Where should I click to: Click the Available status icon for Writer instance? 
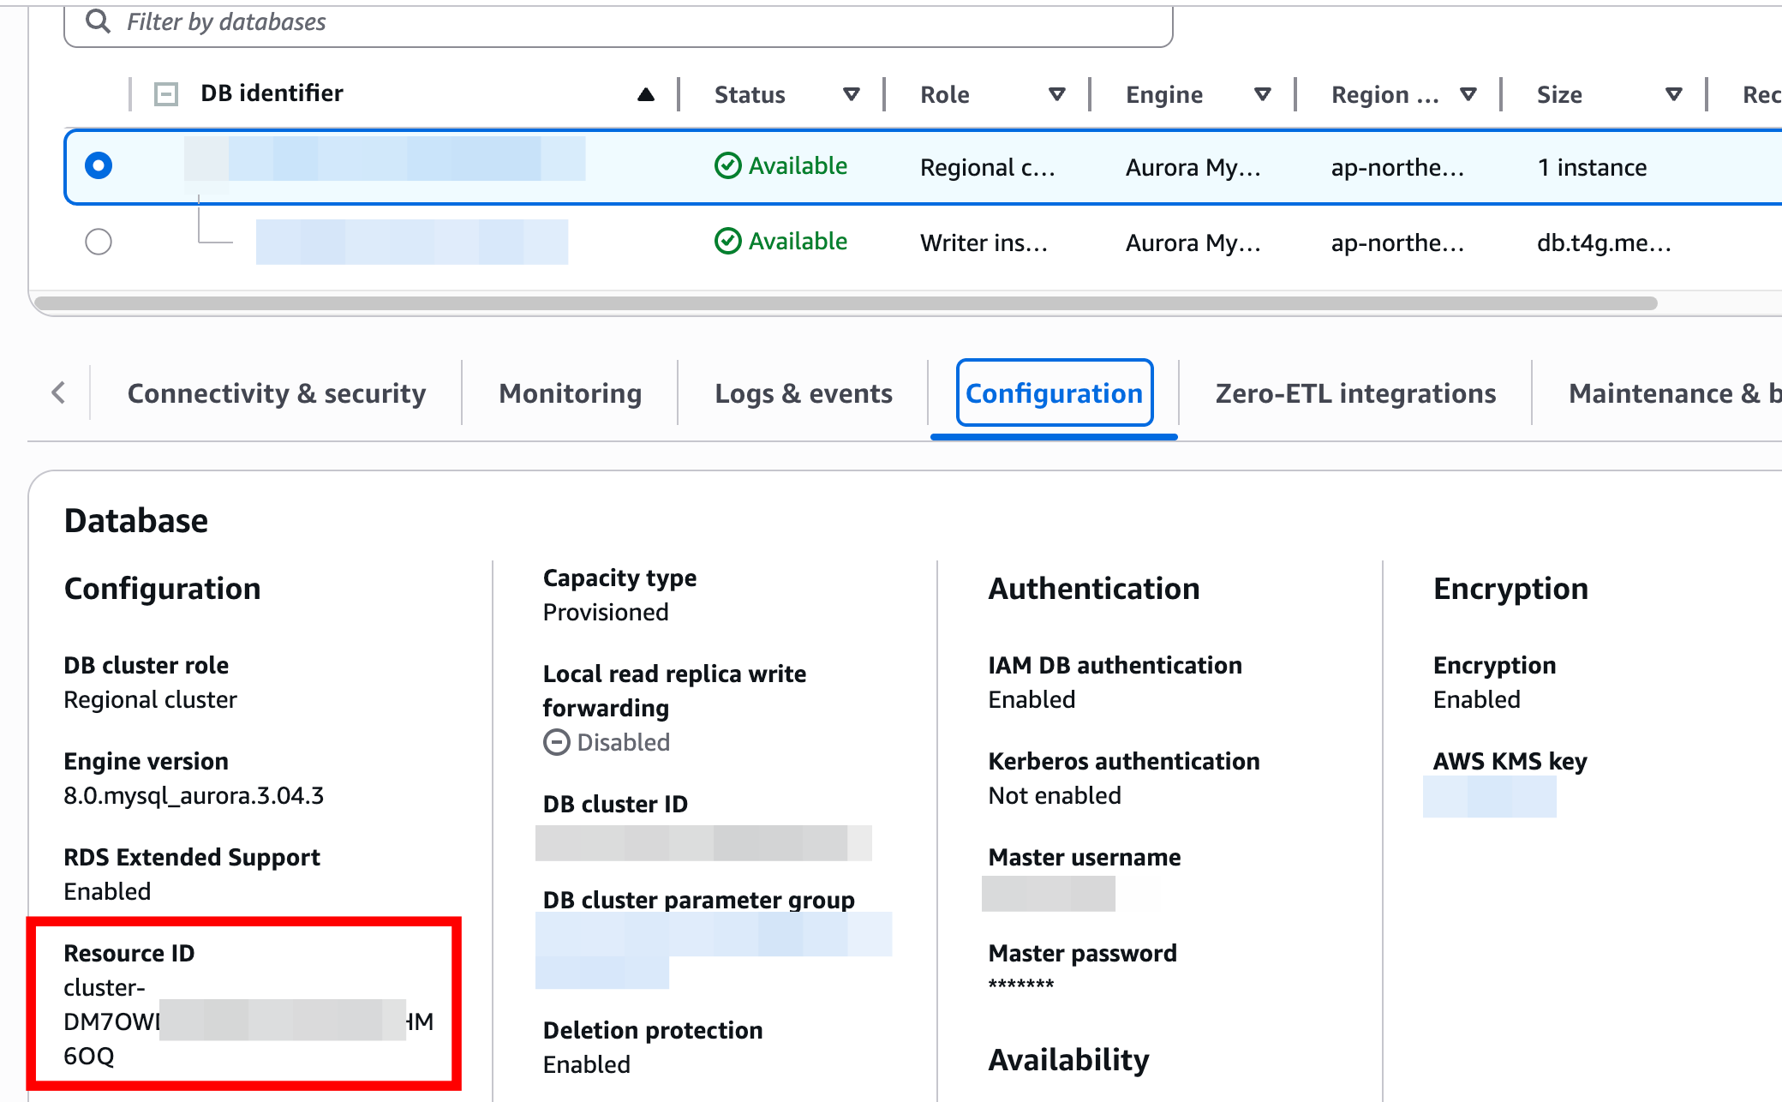(x=727, y=242)
